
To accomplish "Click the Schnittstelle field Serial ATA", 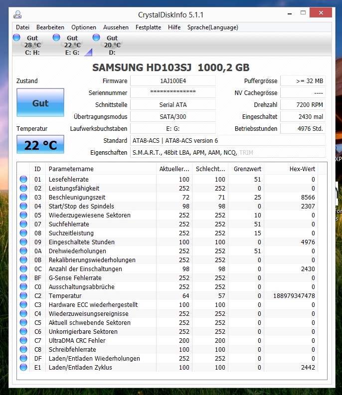I will pos(173,105).
